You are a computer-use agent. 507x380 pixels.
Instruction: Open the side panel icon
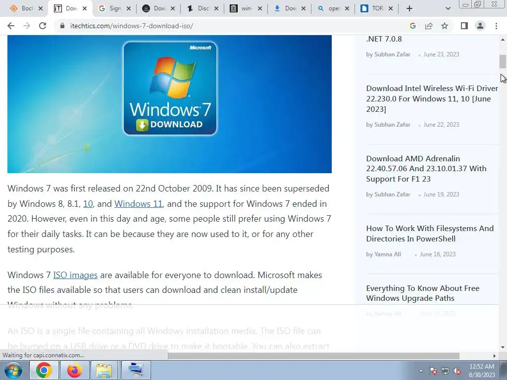[x=464, y=26]
